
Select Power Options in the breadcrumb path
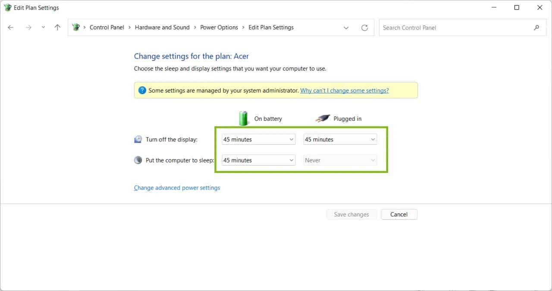click(219, 27)
